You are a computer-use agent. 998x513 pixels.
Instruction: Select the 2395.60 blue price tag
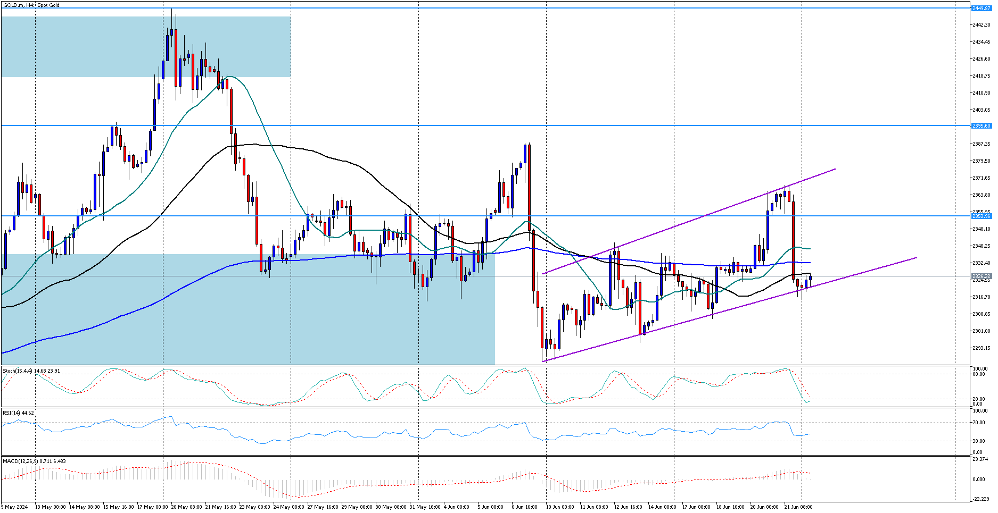[x=981, y=126]
